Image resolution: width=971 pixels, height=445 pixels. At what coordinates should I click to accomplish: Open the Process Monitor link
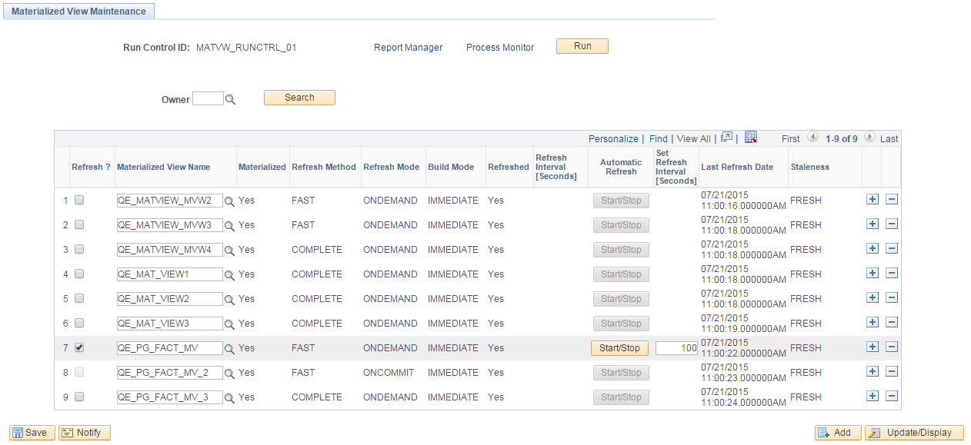point(499,47)
